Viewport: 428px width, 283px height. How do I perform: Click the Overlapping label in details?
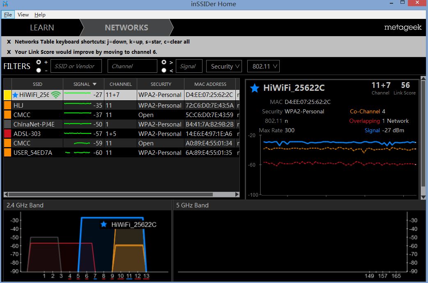click(x=364, y=121)
